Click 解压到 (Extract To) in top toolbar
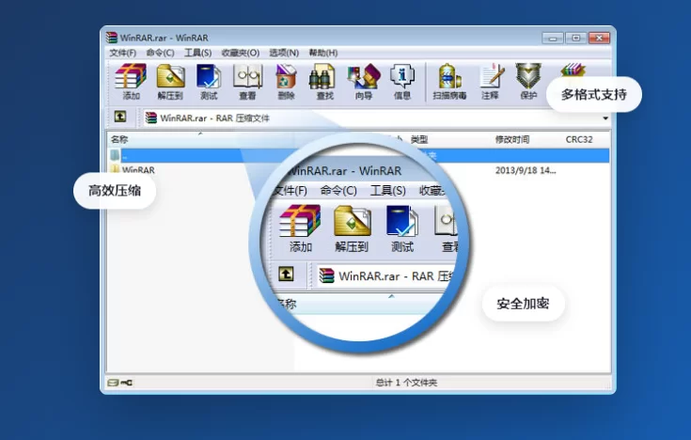Image resolution: width=691 pixels, height=440 pixels. click(170, 81)
